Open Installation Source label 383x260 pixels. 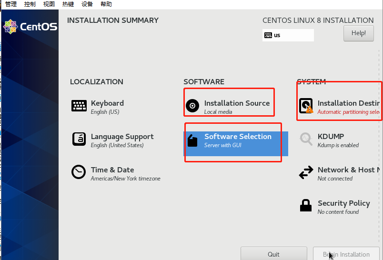[x=237, y=103]
